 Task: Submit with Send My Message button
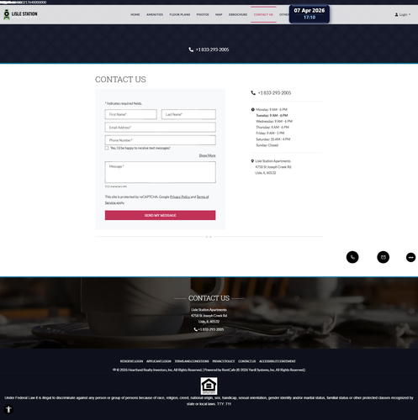tap(160, 215)
